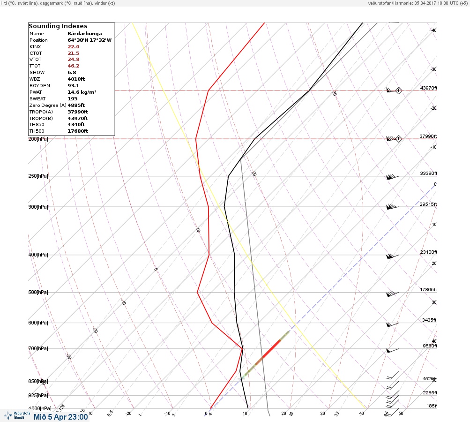
Task: Click the Zero Degree (A) value 4885ft
Action: tap(76, 105)
